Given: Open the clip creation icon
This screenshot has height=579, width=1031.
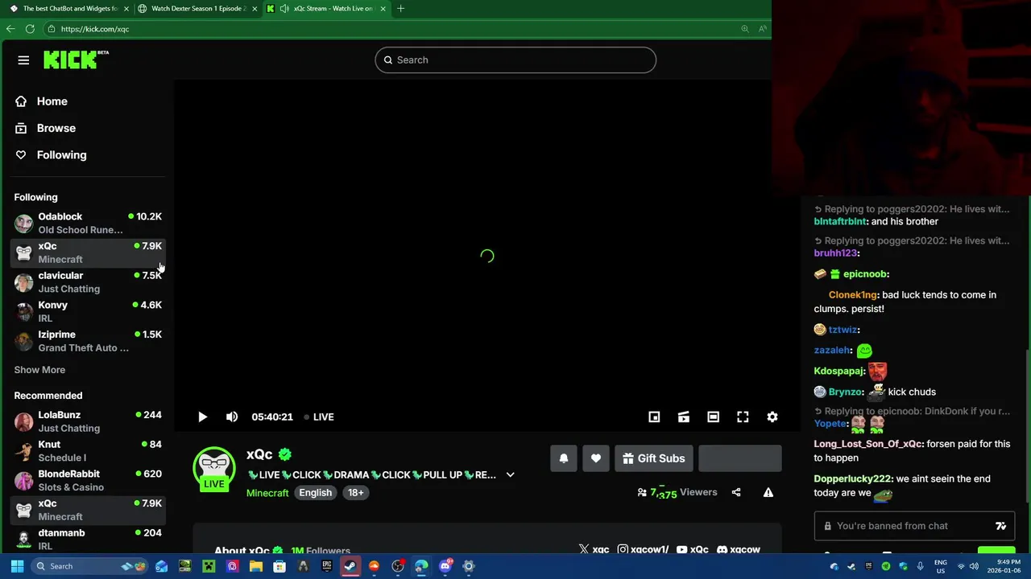Looking at the screenshot, I should coord(684,417).
